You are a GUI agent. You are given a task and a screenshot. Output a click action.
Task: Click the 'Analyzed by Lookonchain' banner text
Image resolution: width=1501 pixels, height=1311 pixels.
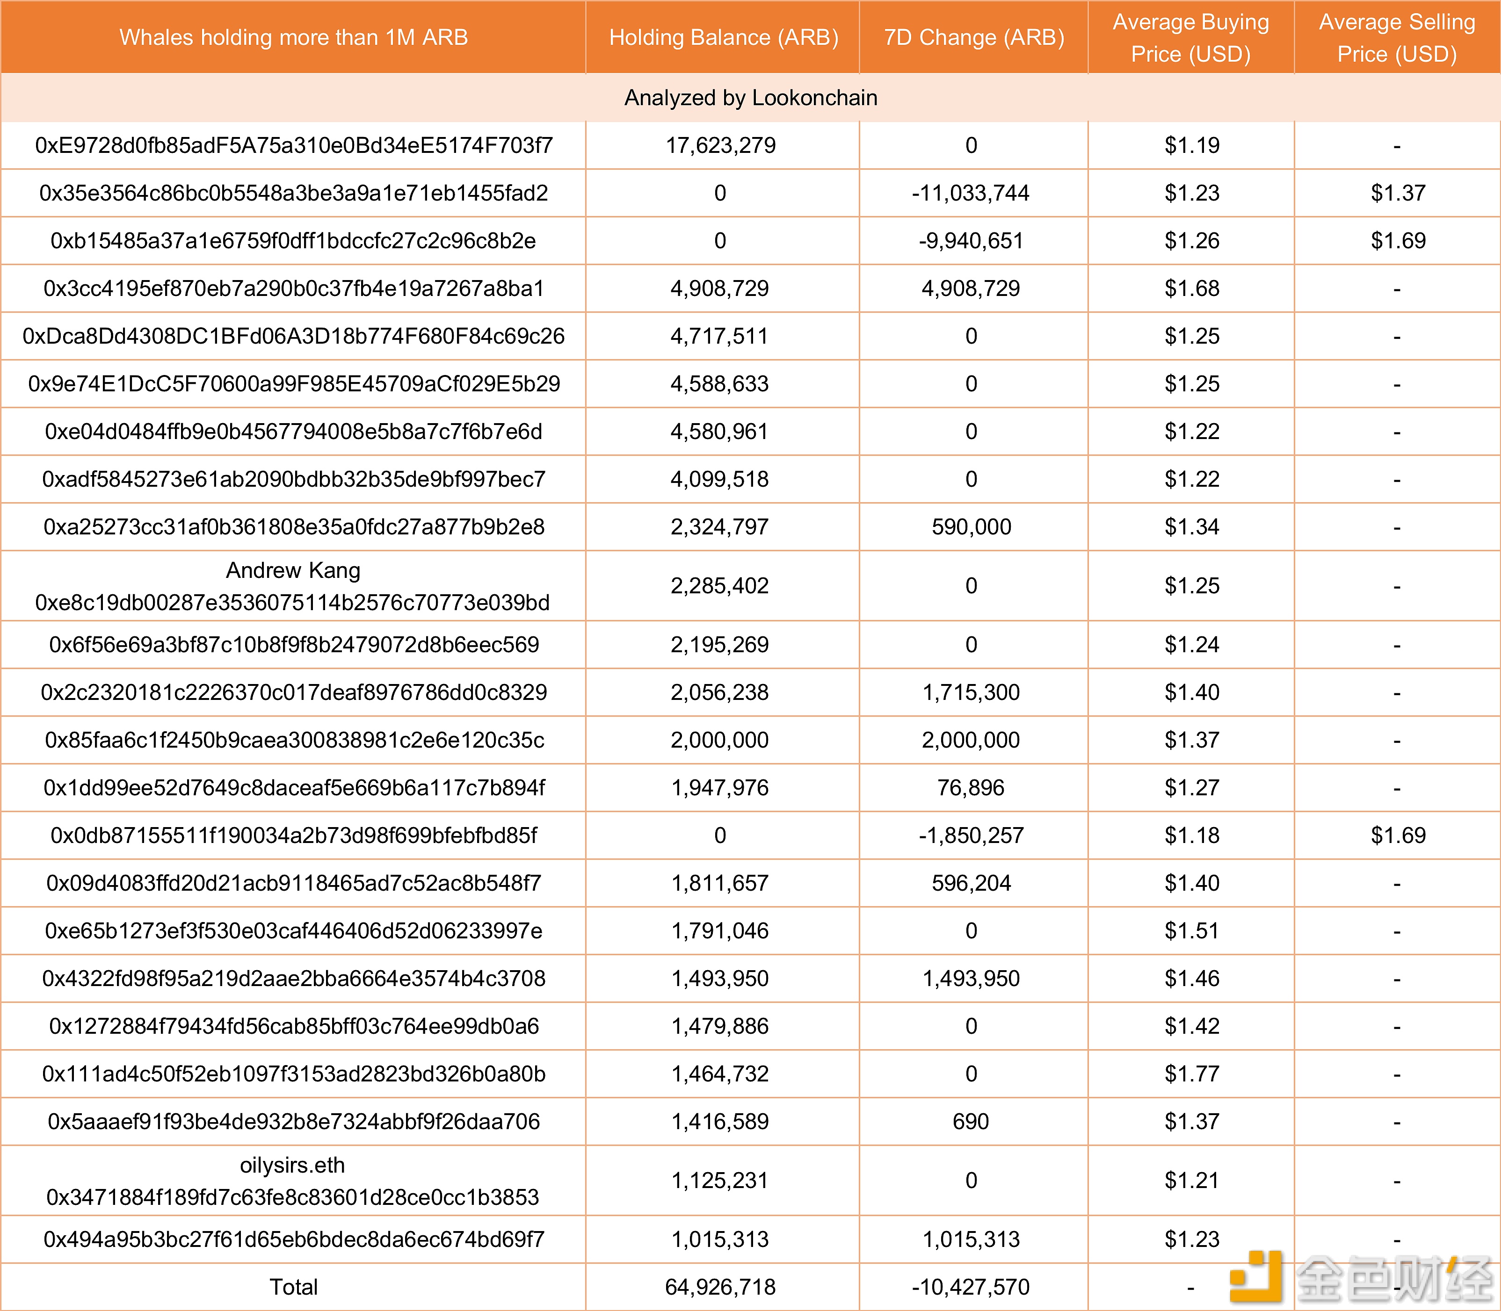tap(750, 98)
